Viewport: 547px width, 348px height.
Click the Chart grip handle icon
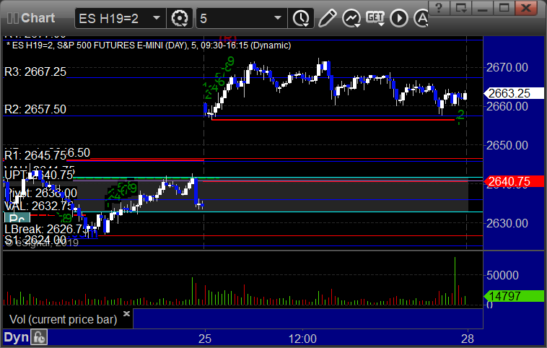(x=12, y=18)
